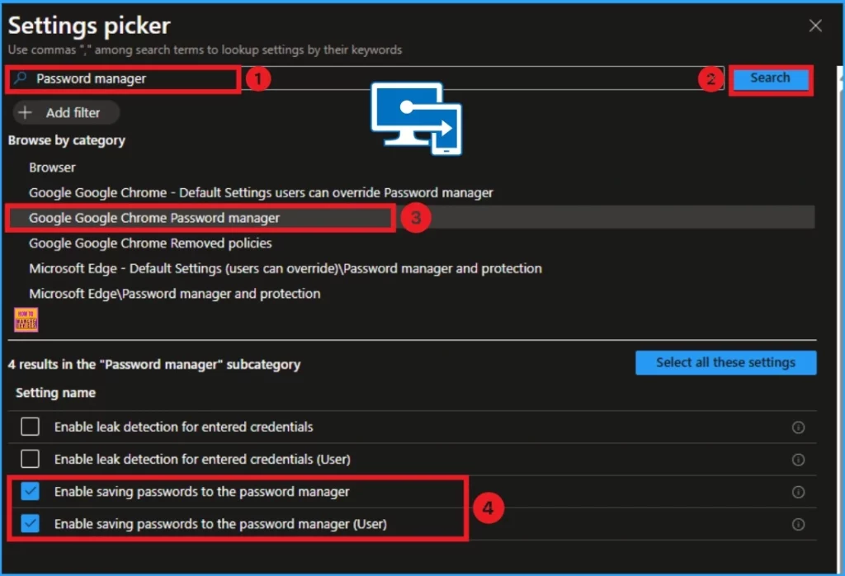The width and height of the screenshot is (845, 576).
Task: Click Select all these settings button
Action: pyautogui.click(x=725, y=362)
